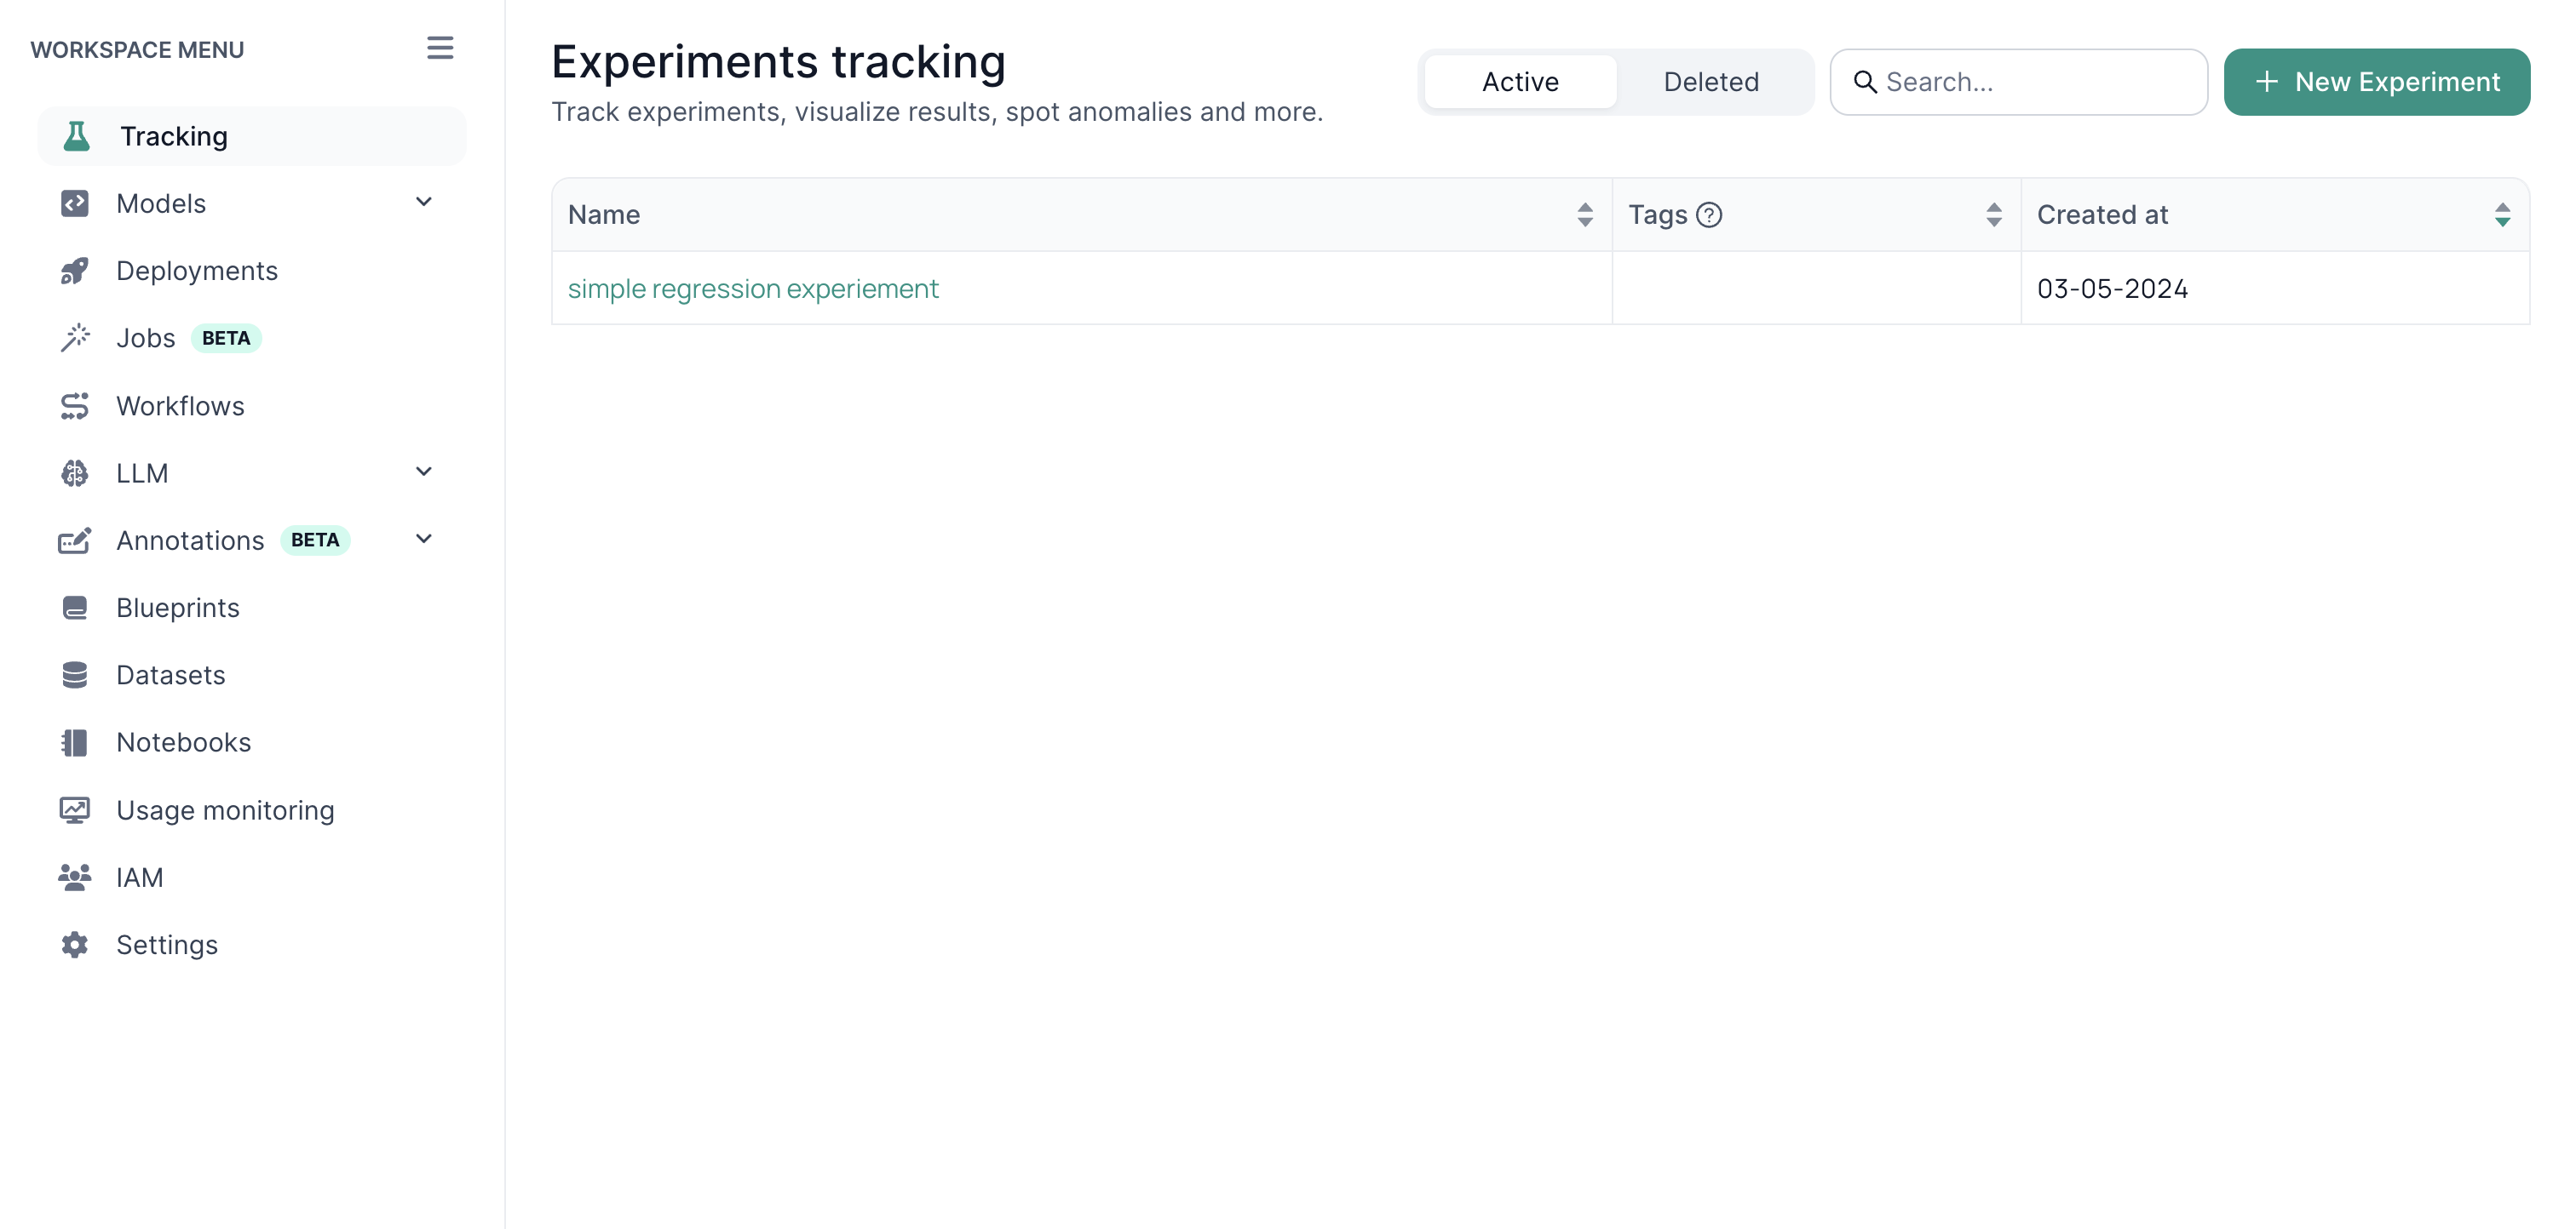Image resolution: width=2576 pixels, height=1229 pixels.
Task: Sort table by Created at column
Action: pyautogui.click(x=2503, y=214)
